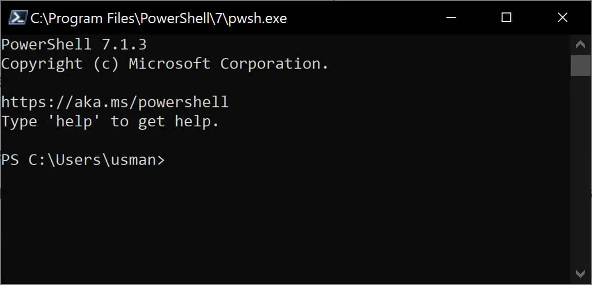Click the scrollbar down arrow
The height and width of the screenshot is (285, 592).
(581, 273)
